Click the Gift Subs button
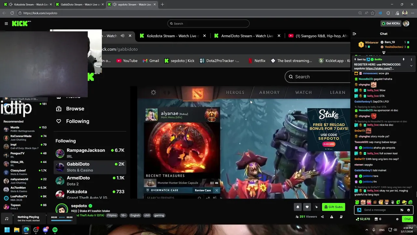Screen dimensions: 417x235 coord(333,207)
